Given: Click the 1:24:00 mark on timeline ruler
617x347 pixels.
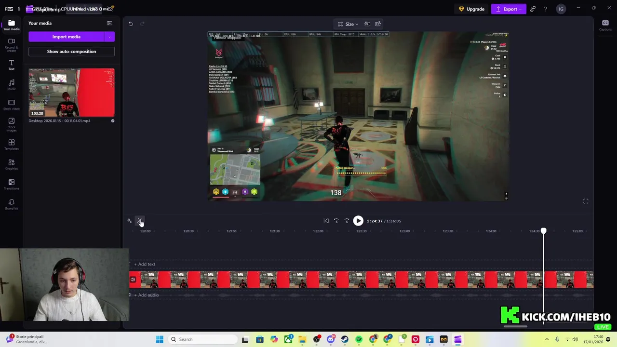Looking at the screenshot, I should tap(491, 231).
